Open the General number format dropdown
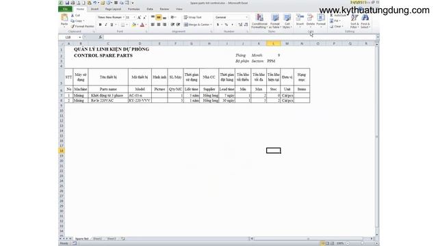The height and width of the screenshot is (246, 438). pyautogui.click(x=246, y=17)
